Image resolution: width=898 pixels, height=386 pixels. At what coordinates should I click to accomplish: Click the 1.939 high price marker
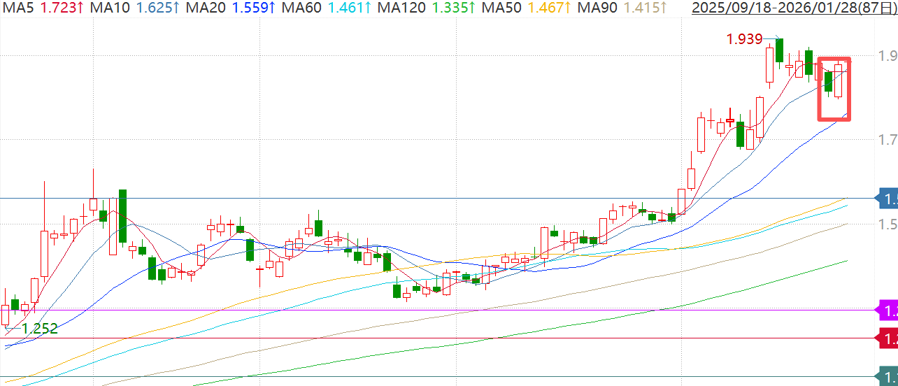[x=744, y=39]
